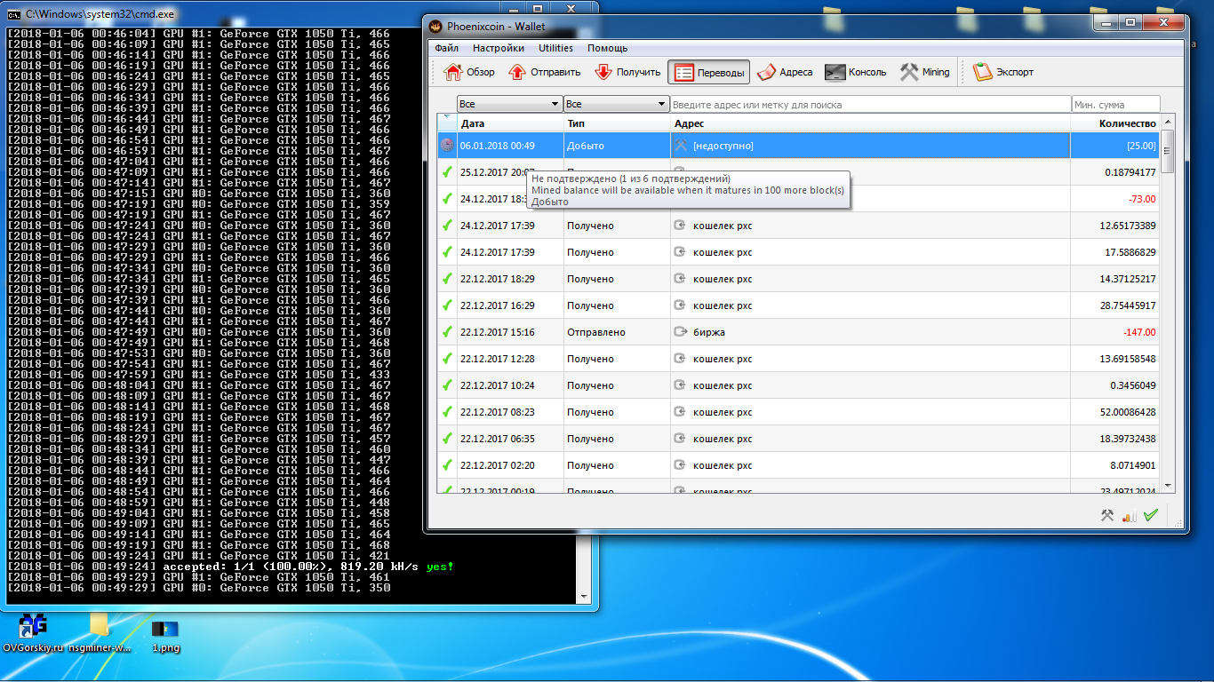Click the 22.12.2017 18:29 date cell
The width and height of the screenshot is (1214, 682).
510,279
